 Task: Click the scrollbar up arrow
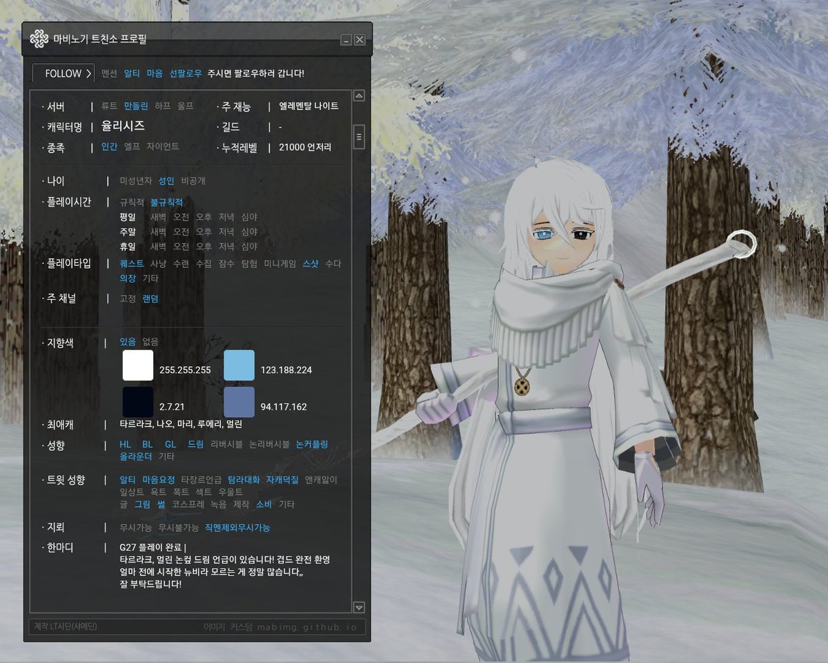[359, 96]
